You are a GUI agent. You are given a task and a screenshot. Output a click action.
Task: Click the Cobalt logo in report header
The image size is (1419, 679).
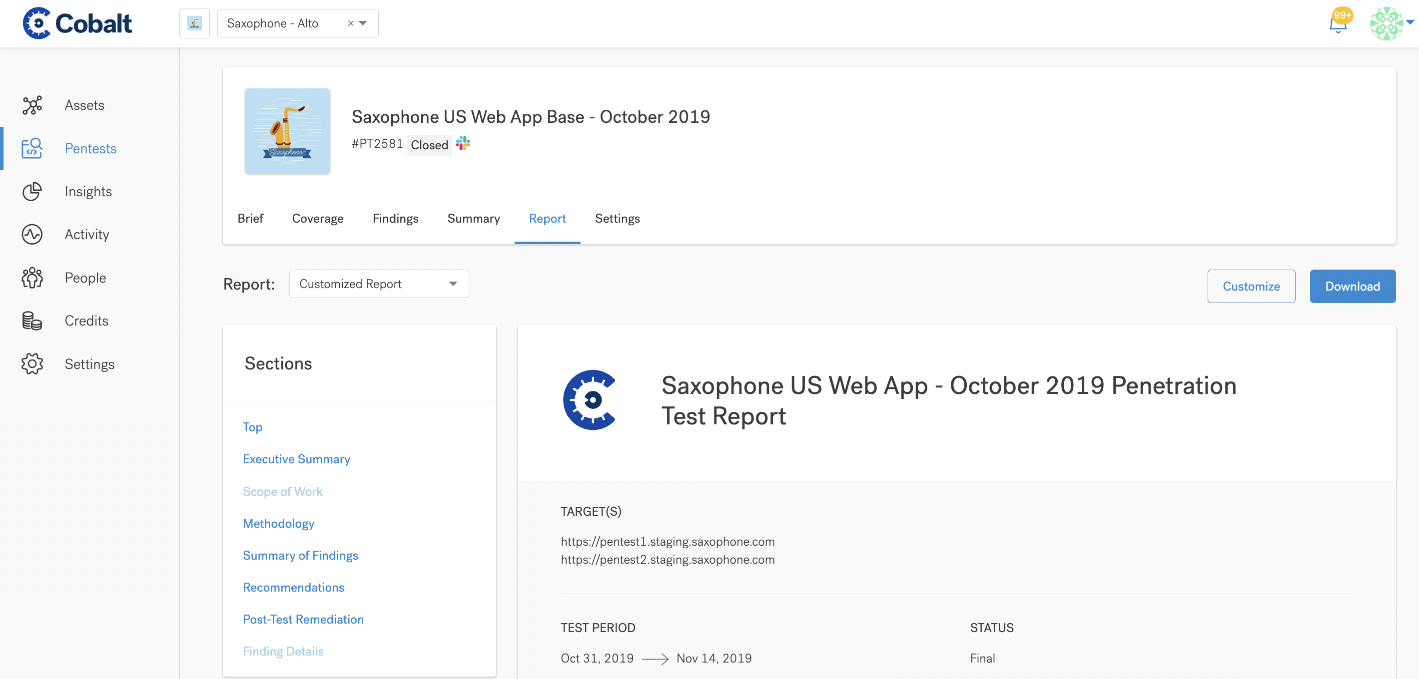pyautogui.click(x=590, y=400)
